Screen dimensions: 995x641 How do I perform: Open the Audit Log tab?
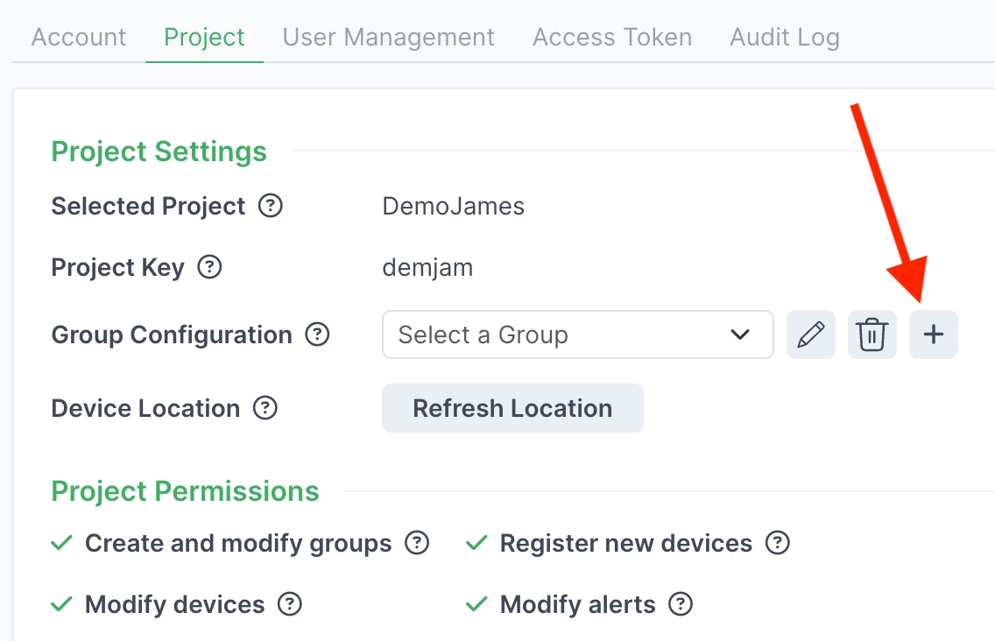coord(785,38)
